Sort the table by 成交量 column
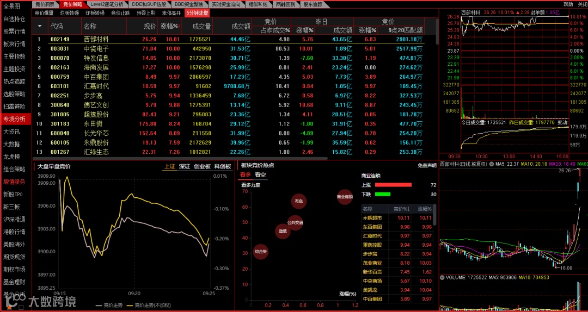This screenshot has width=588, height=312. coord(202,26)
